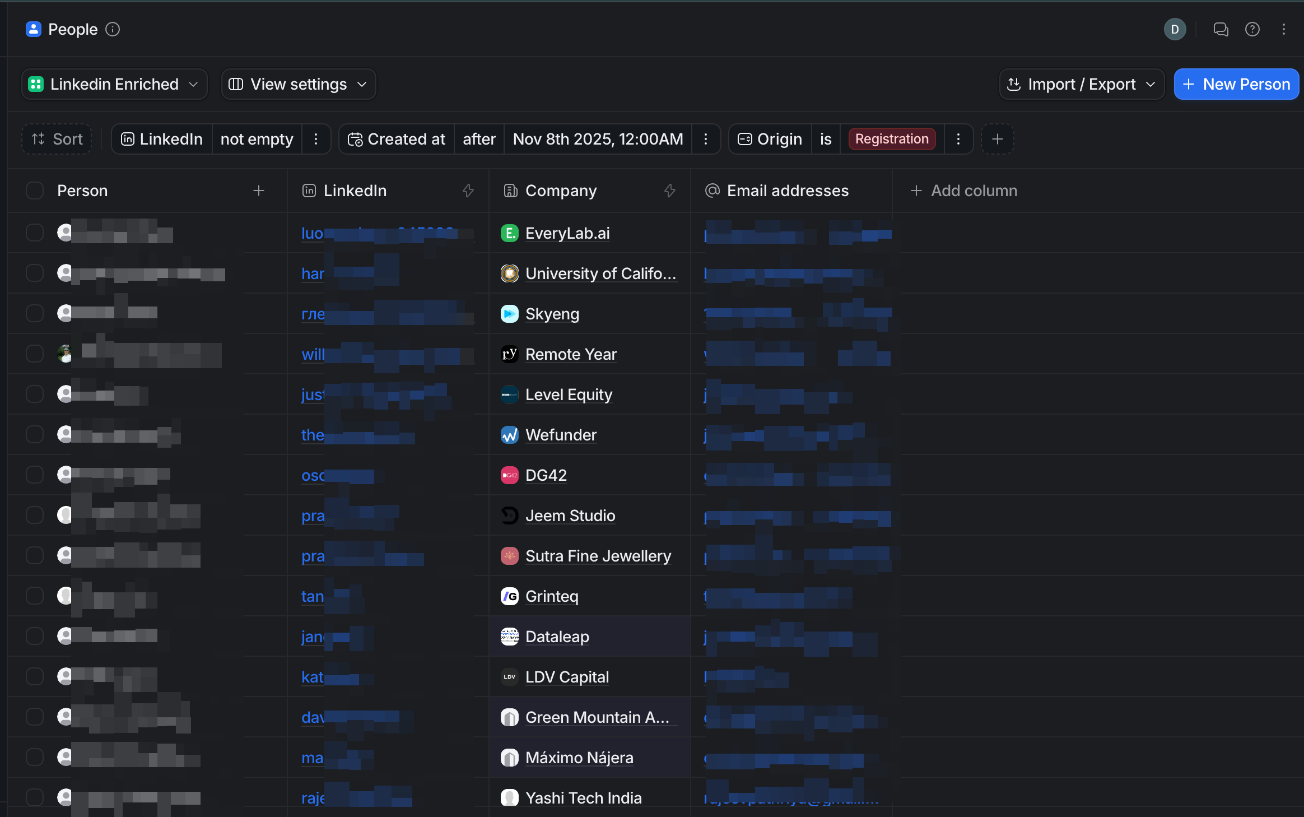Image resolution: width=1304 pixels, height=817 pixels.
Task: Open options for the Origin filter
Action: point(958,139)
